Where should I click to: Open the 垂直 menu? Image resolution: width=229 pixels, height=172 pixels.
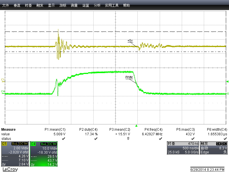click(x=17, y=5)
